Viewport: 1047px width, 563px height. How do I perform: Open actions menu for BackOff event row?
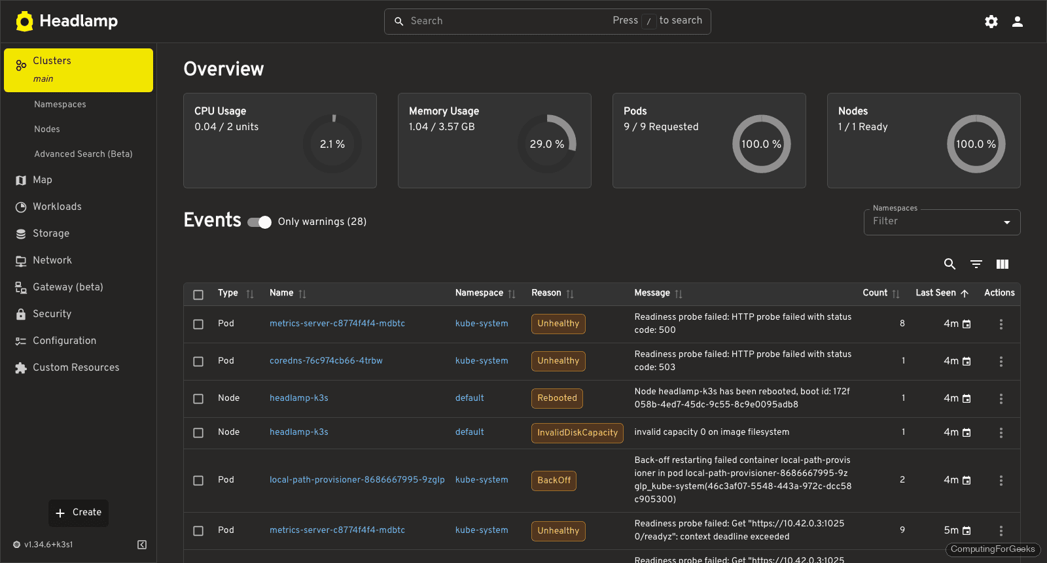coord(1001,481)
